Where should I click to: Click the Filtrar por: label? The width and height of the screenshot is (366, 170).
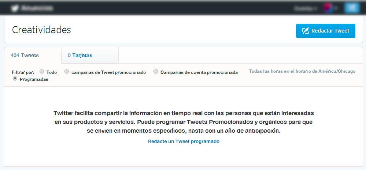[23, 72]
